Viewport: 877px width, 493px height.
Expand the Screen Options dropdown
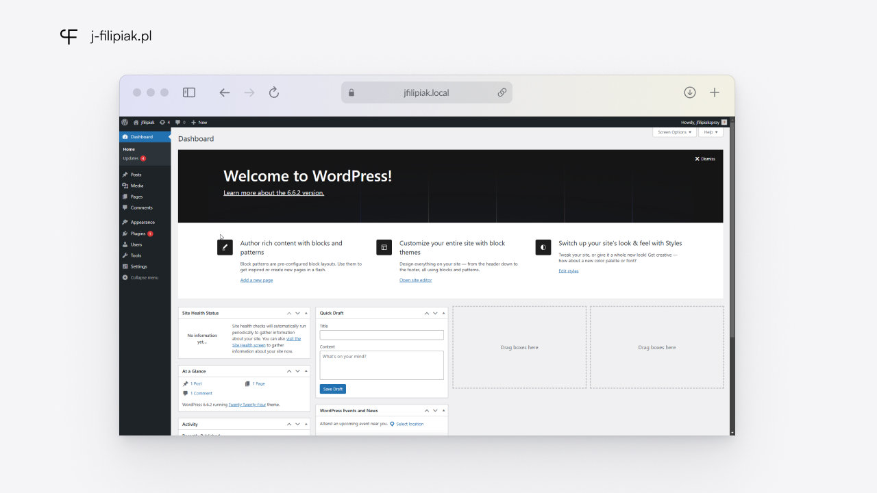(x=674, y=132)
